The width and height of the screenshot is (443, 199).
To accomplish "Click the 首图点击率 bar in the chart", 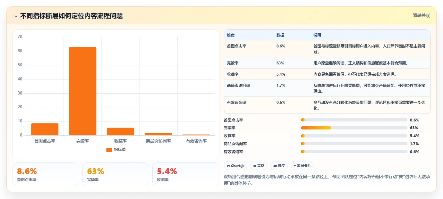I will [x=45, y=129].
